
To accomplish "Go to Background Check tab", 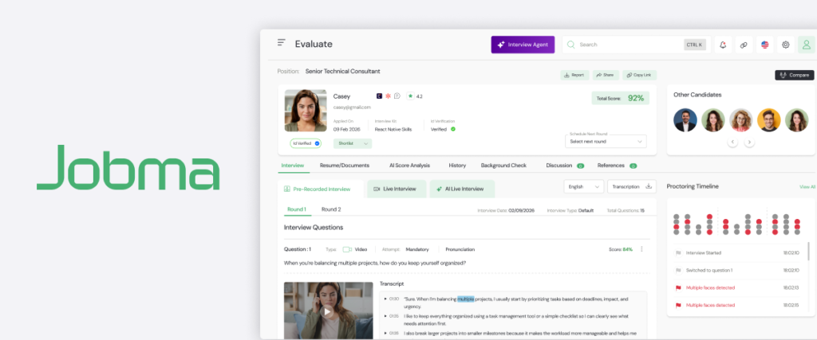I will coord(503,166).
